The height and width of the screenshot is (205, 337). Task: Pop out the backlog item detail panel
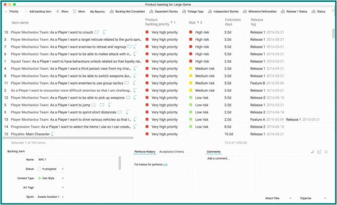319,152
